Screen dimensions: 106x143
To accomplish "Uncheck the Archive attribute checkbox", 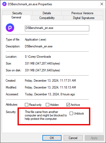I will [68, 105].
